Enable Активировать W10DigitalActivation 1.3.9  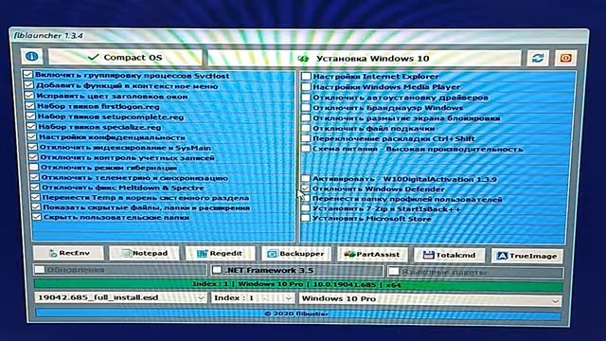click(306, 179)
